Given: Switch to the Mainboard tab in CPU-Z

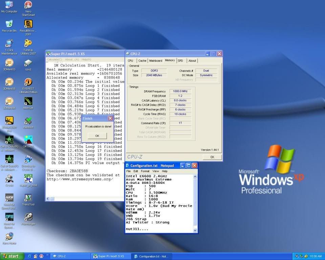Looking at the screenshot, I should (x=155, y=61).
